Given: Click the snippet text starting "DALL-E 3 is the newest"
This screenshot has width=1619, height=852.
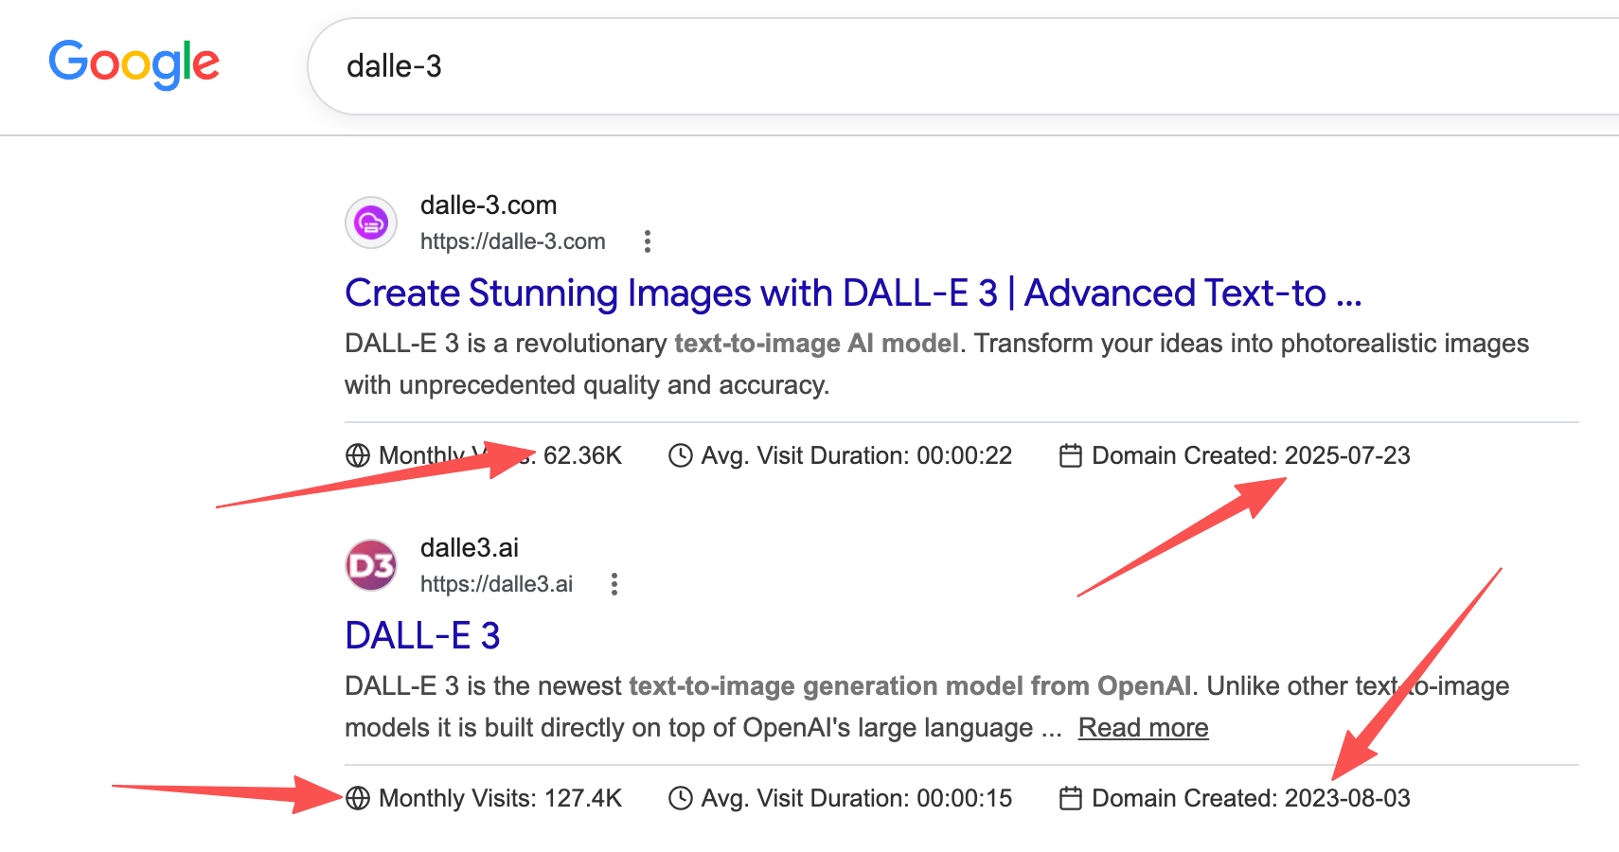Looking at the screenshot, I should tap(928, 706).
